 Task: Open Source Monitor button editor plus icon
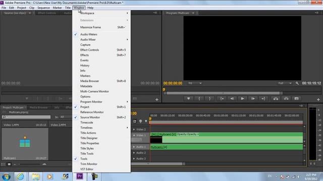(157, 100)
